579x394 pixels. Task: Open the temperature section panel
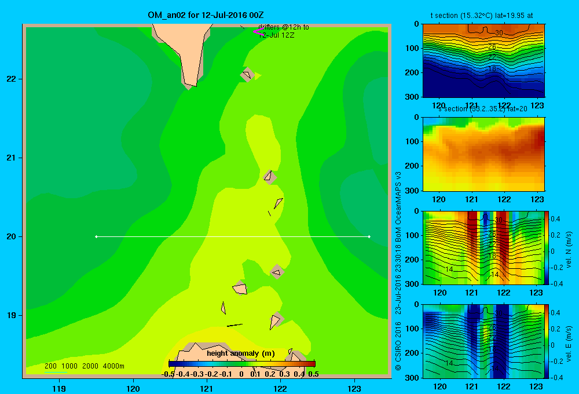click(483, 61)
